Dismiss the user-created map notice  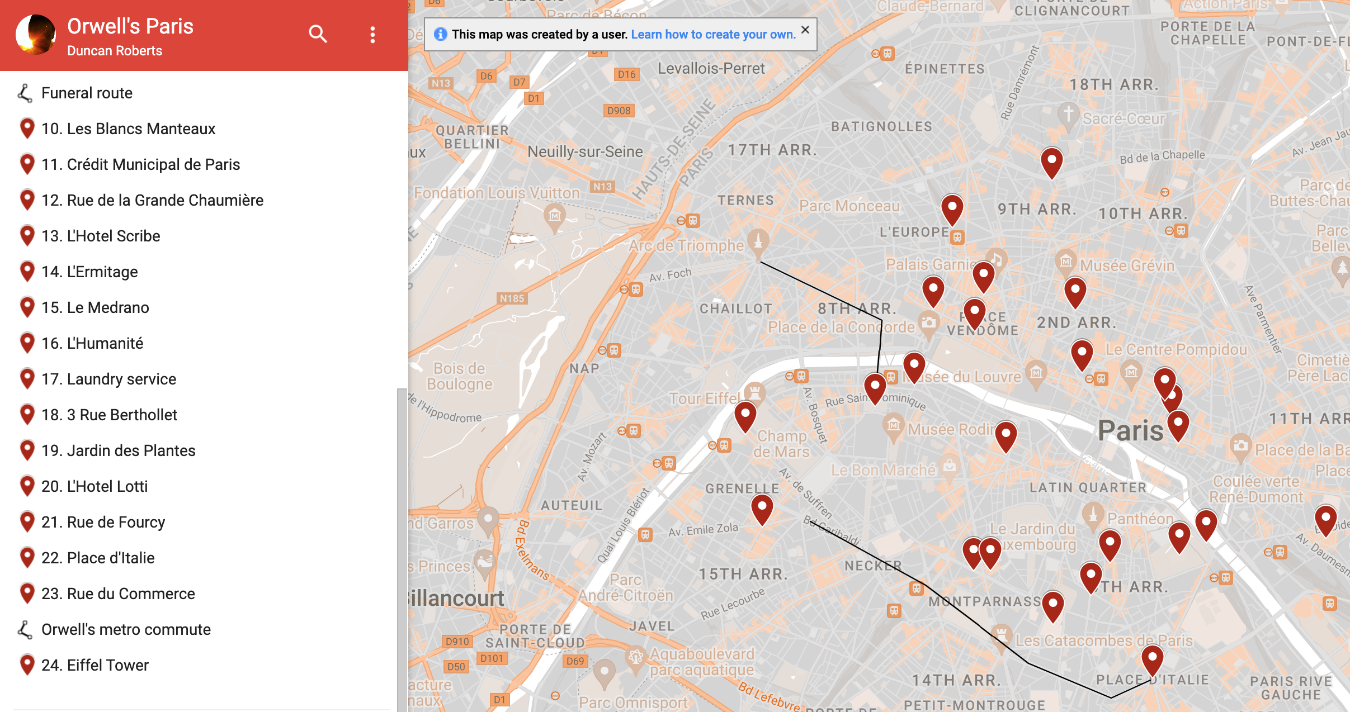(x=805, y=30)
